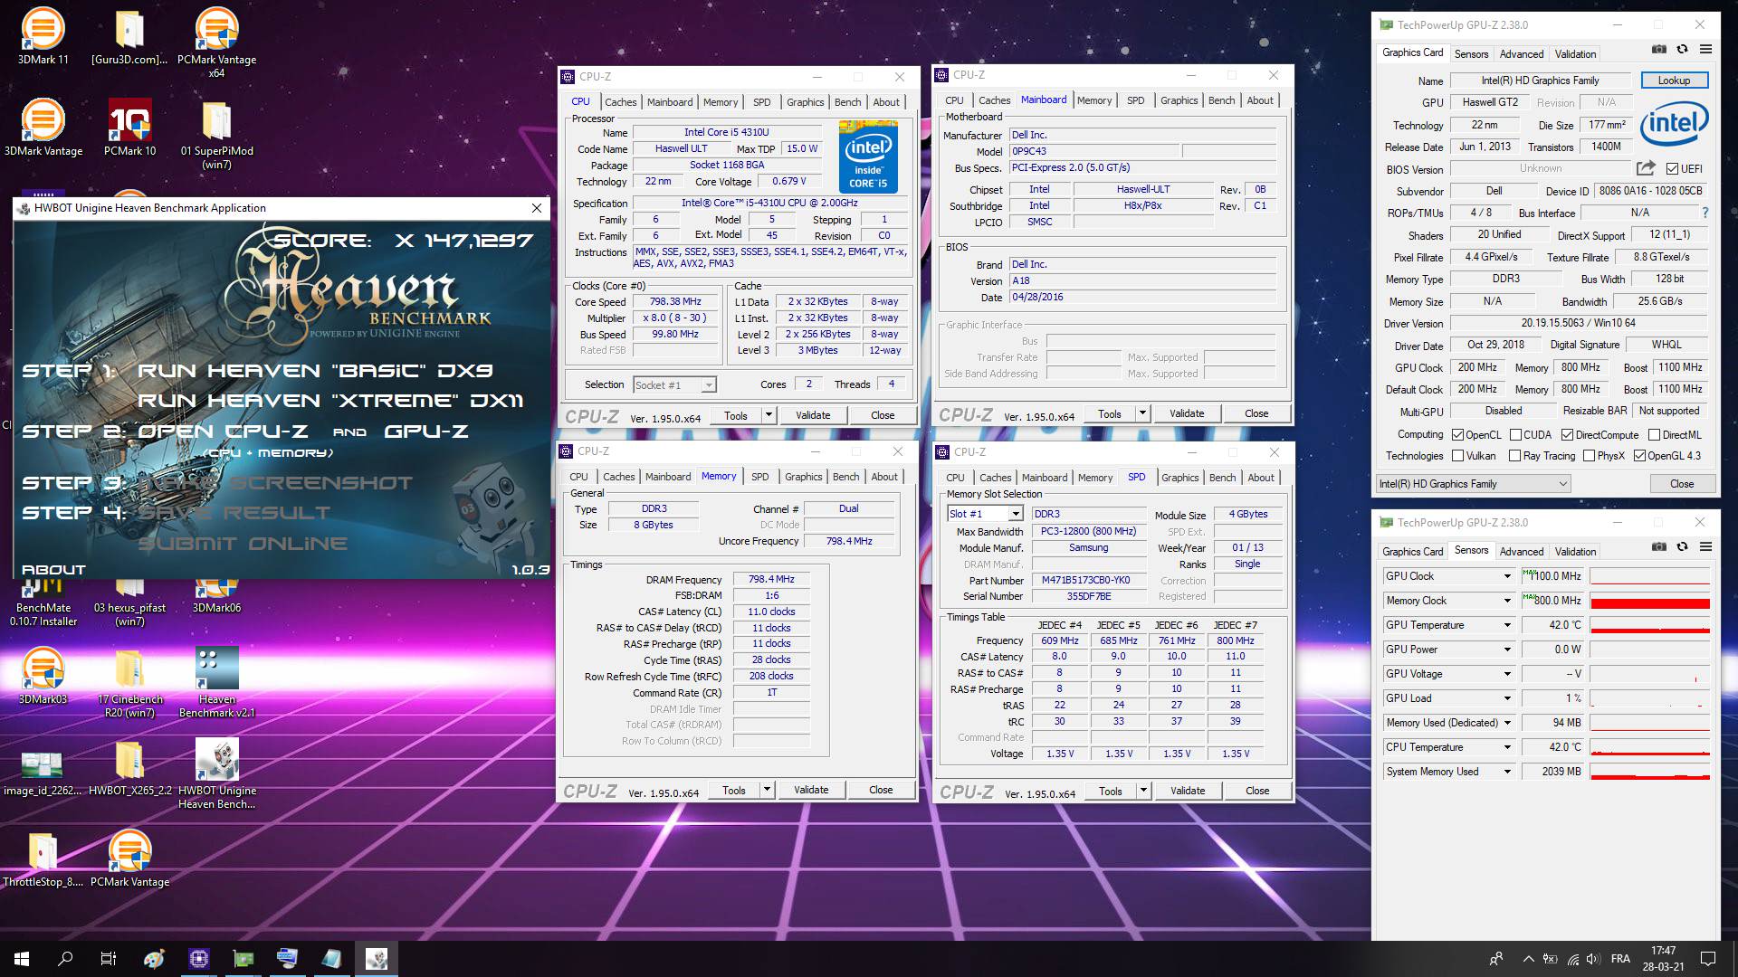This screenshot has height=977, width=1738.
Task: Open PCMark Vantage shortcut near desktop bottom
Action: 129,858
